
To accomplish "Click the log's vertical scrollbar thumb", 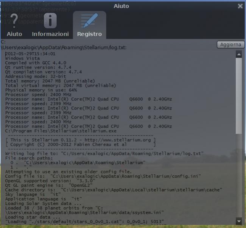I will [238, 95].
